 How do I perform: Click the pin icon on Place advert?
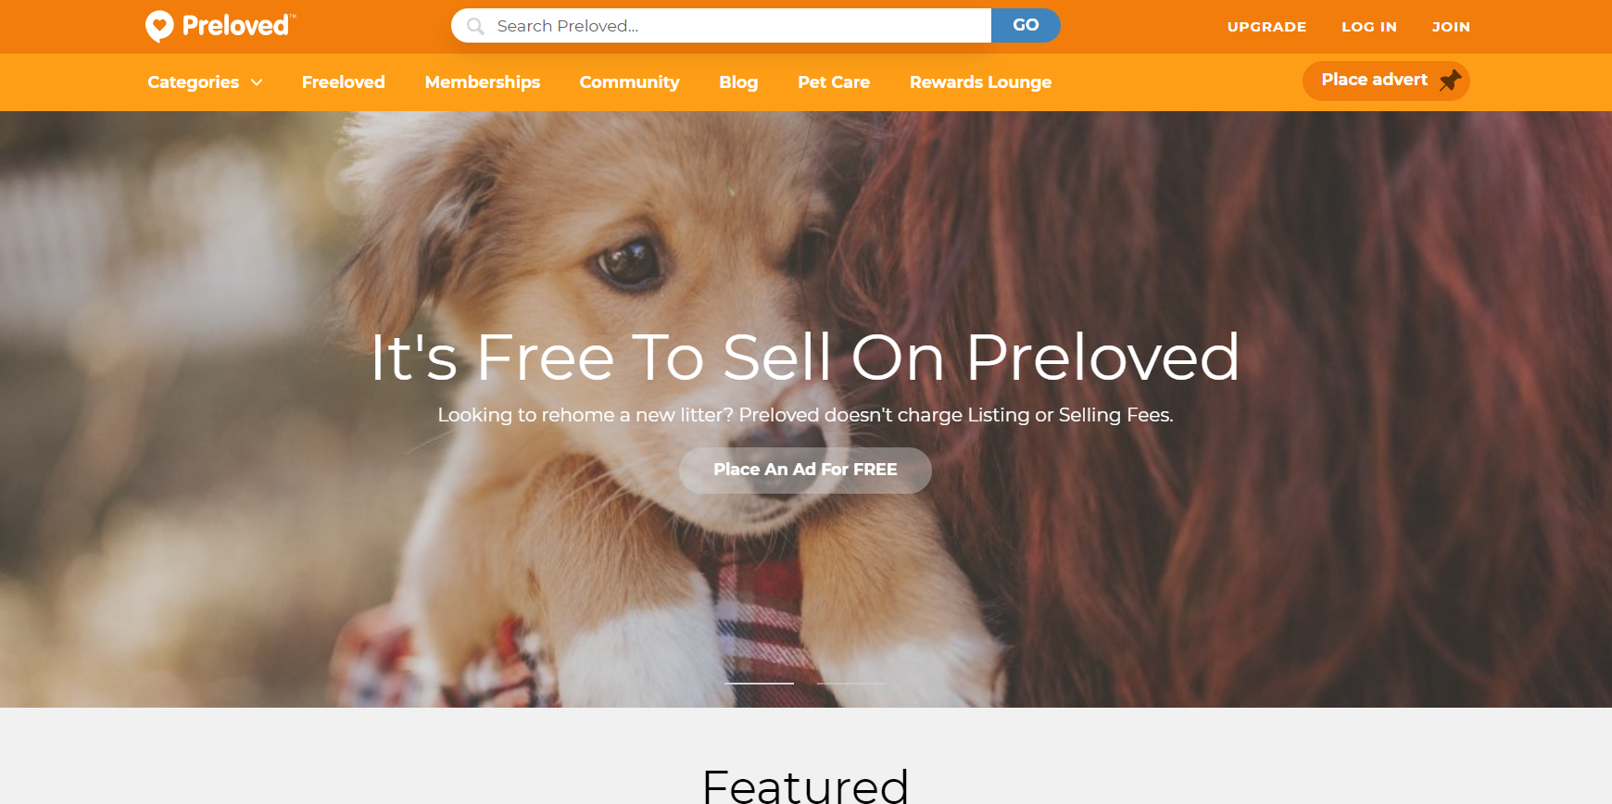(x=1450, y=81)
